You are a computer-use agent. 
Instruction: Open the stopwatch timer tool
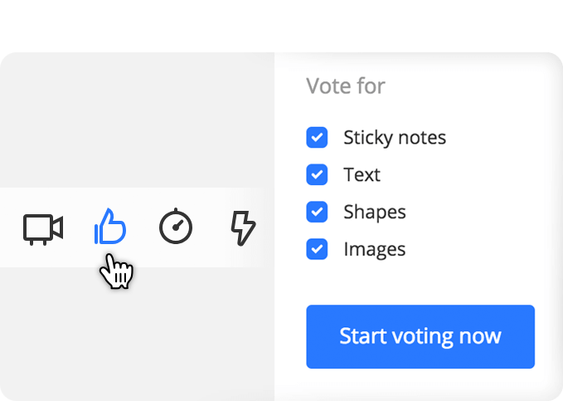click(176, 226)
